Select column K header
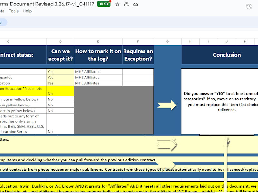The height and width of the screenshot is (193, 258). [x=245, y=42]
